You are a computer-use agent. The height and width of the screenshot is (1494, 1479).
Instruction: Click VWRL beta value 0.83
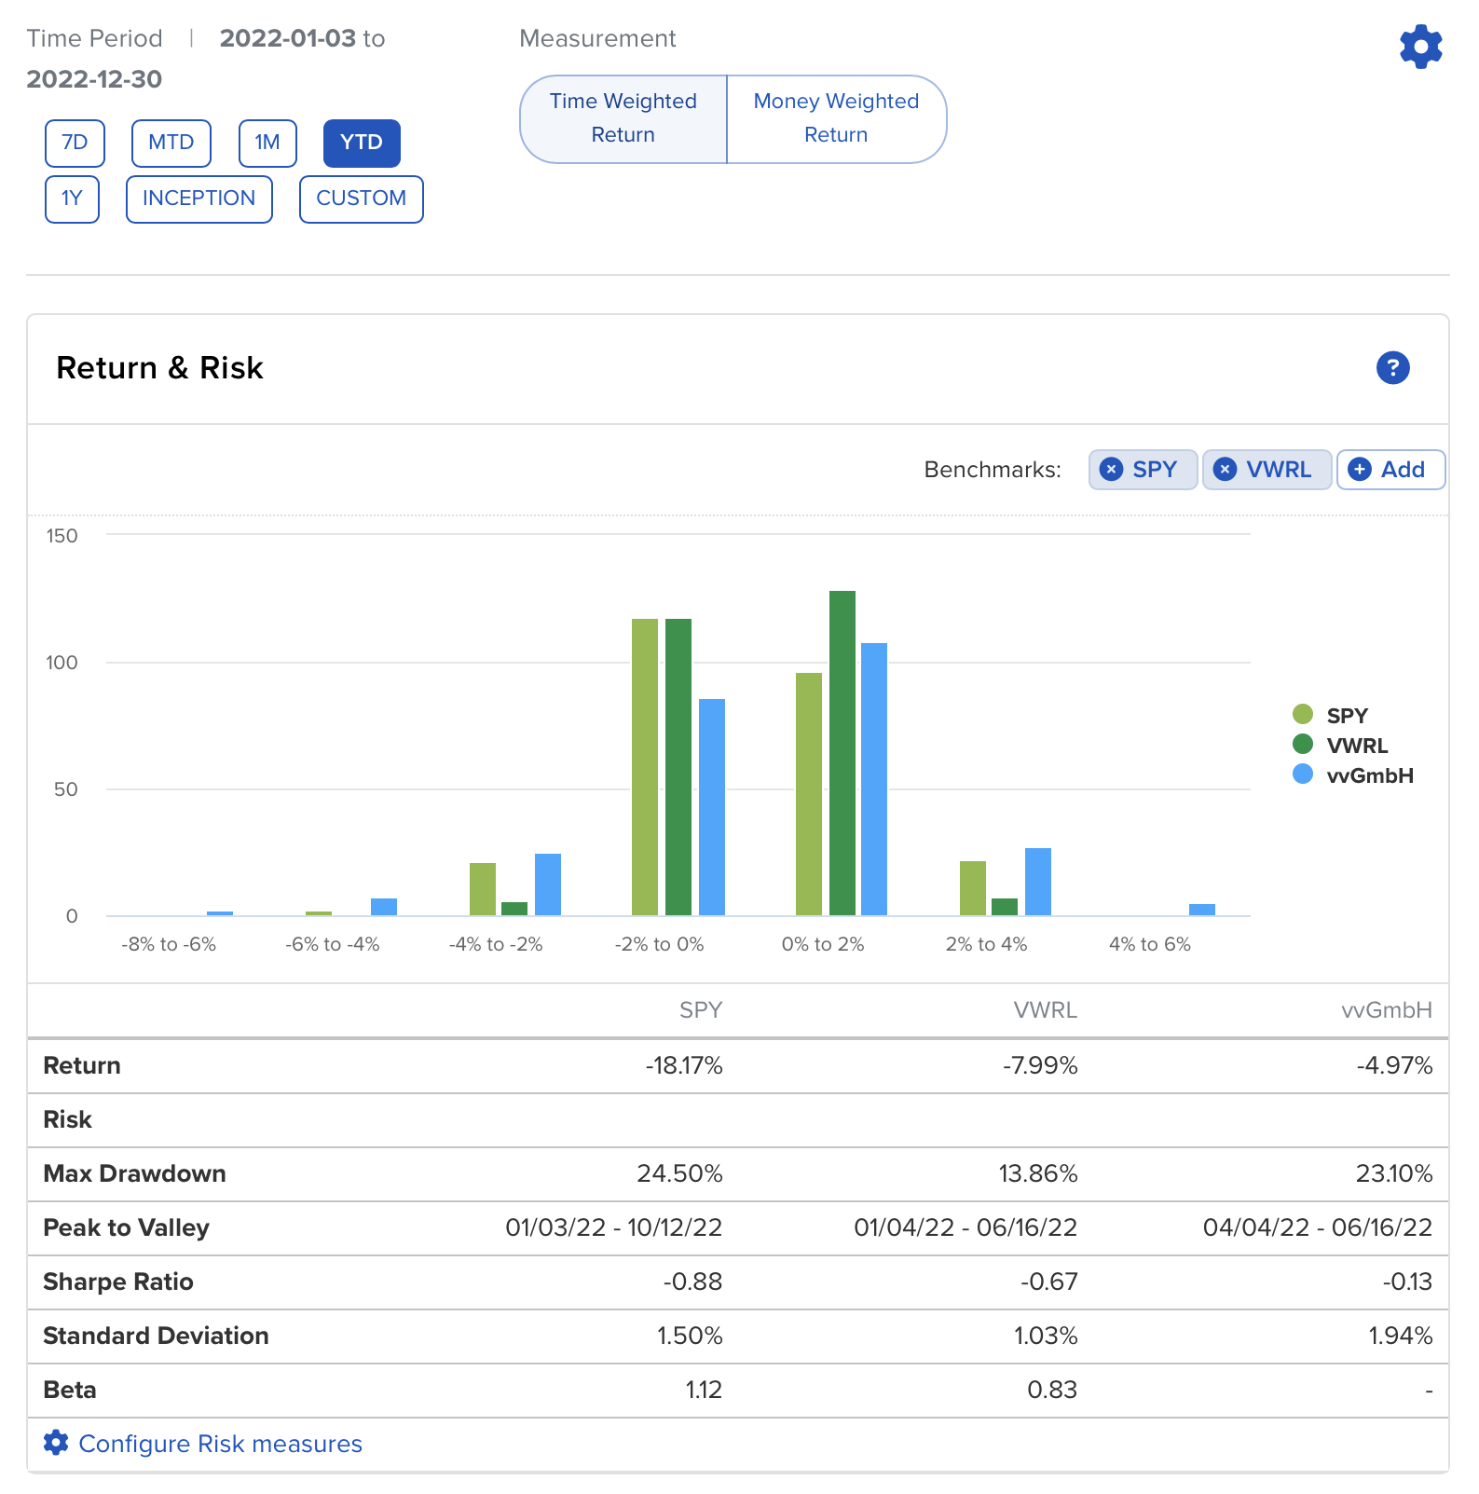click(x=1052, y=1390)
